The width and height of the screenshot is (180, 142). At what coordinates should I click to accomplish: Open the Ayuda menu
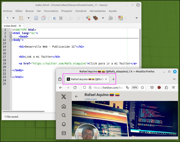(113, 11)
